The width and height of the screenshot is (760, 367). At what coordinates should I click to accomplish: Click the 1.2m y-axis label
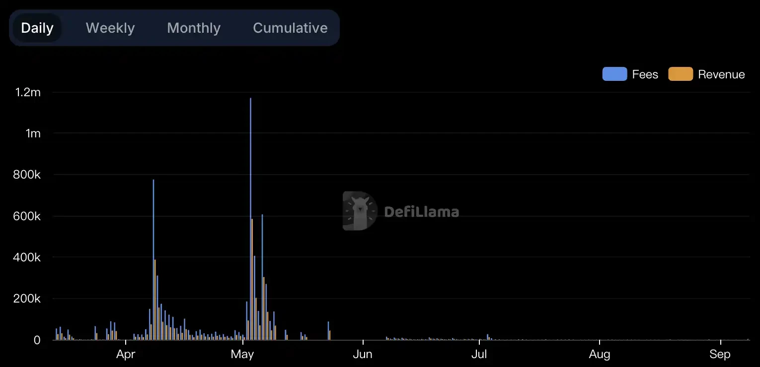pyautogui.click(x=28, y=92)
